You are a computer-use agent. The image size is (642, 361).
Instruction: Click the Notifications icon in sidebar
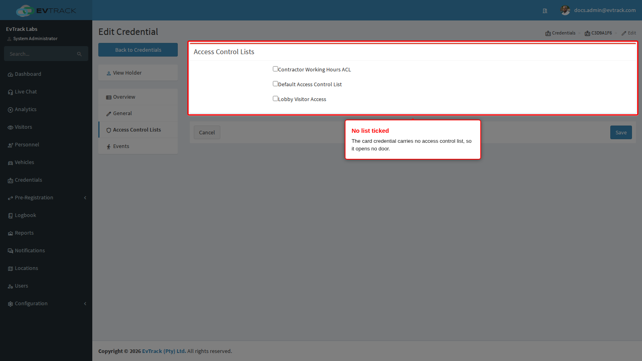(10, 251)
